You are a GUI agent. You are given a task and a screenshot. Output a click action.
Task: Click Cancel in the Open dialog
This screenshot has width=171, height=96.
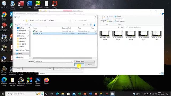click(90, 65)
